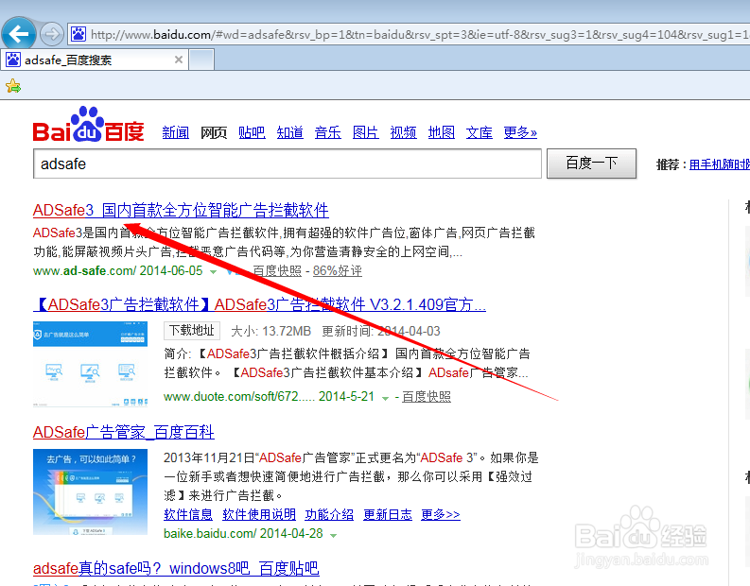Click the Baidu logo

(x=89, y=124)
